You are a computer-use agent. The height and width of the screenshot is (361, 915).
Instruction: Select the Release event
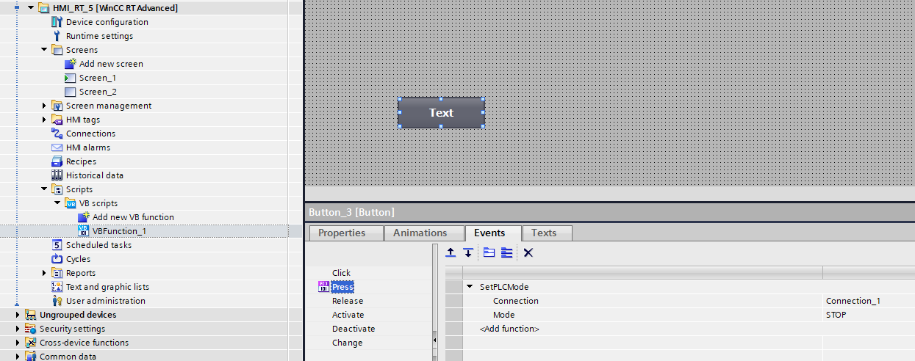click(347, 301)
